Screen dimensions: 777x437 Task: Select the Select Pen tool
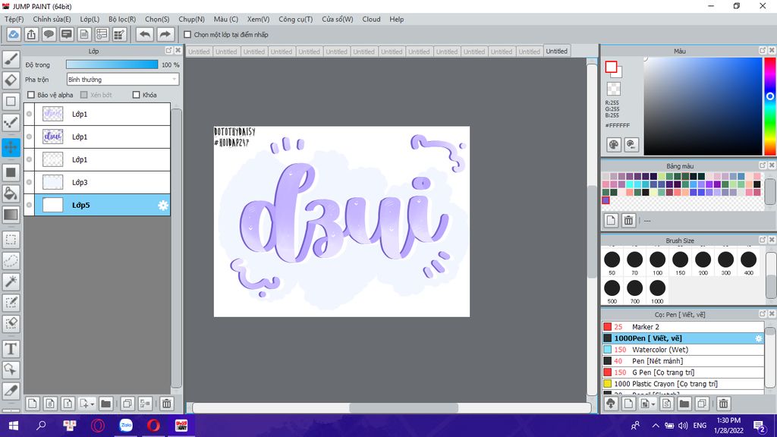click(11, 302)
